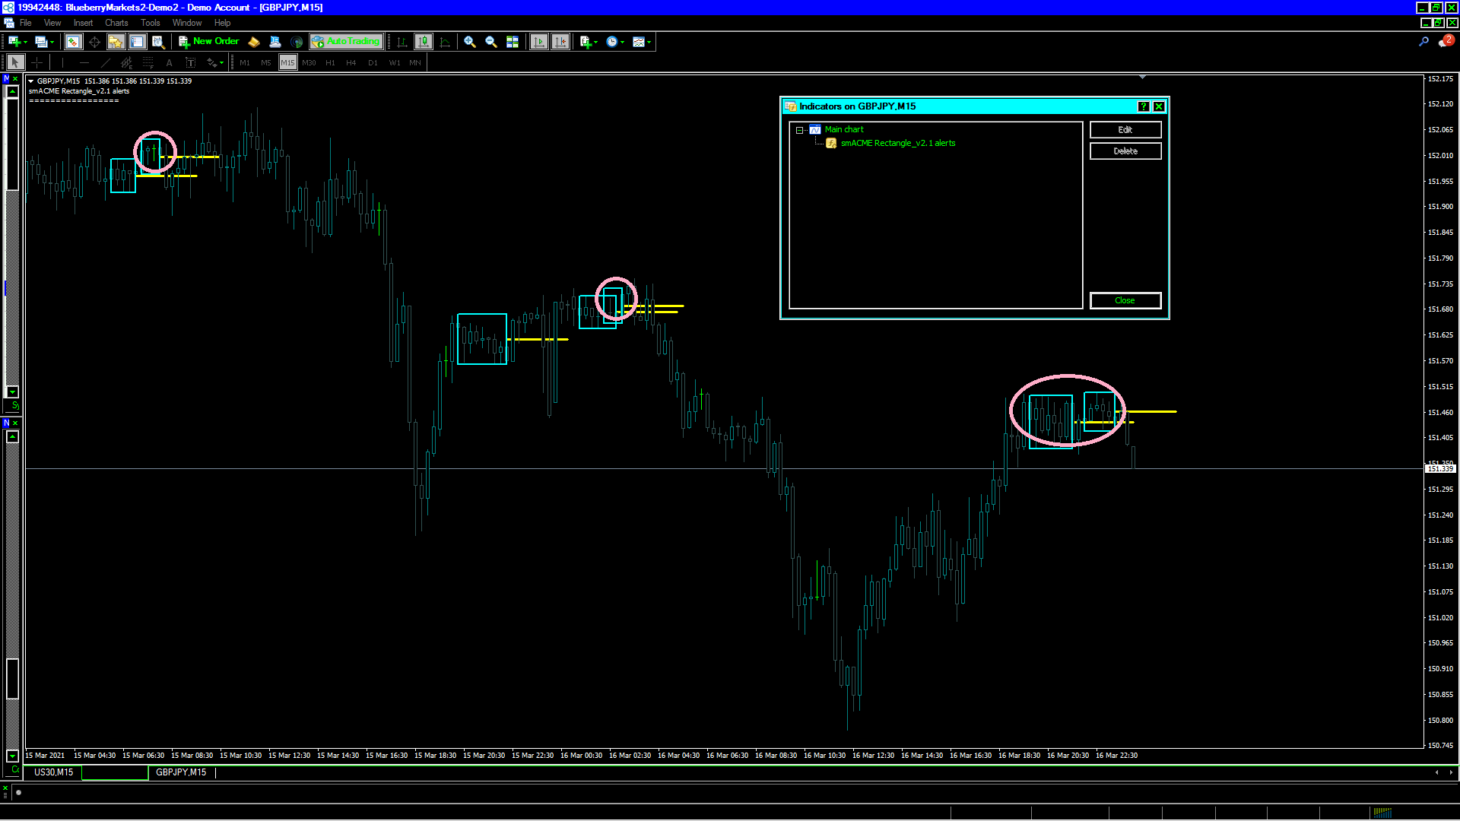The width and height of the screenshot is (1460, 821).
Task: Switch to the US30,M15 chart tab
Action: point(53,772)
